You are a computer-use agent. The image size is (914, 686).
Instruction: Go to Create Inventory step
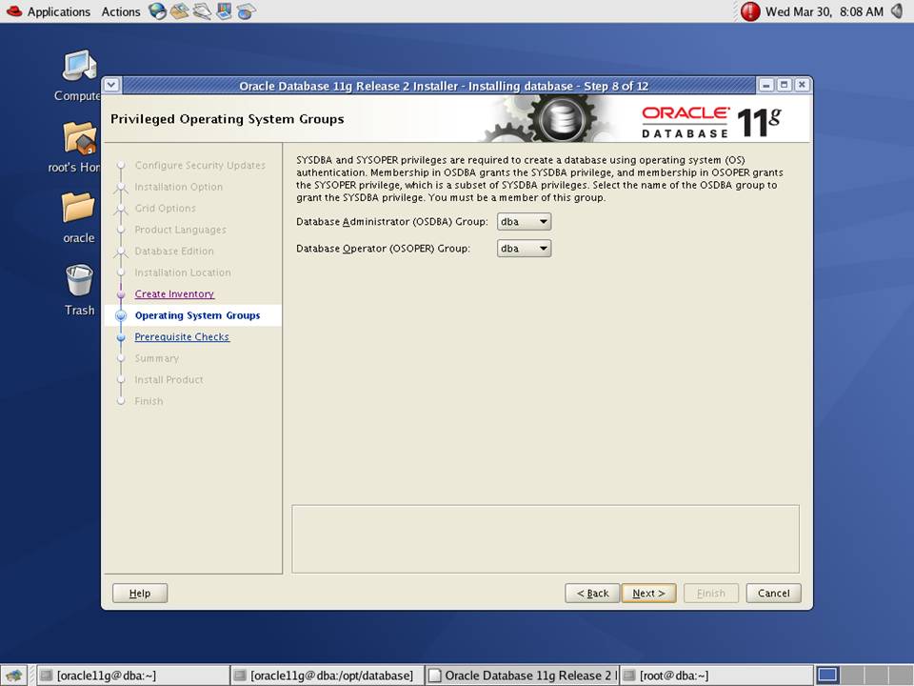[x=174, y=294]
